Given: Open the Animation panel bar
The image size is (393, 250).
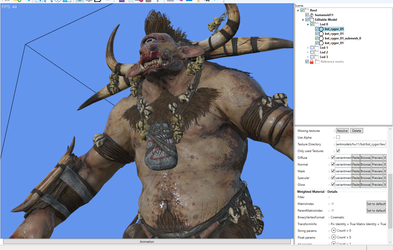Looking at the screenshot, I should [x=147, y=241].
